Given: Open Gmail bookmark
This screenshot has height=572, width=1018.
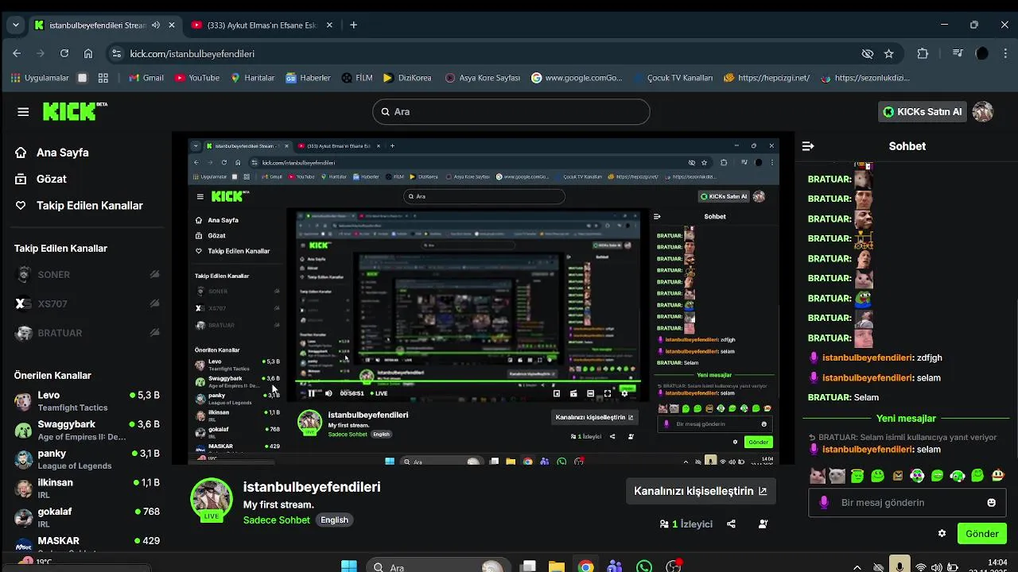Looking at the screenshot, I should click(x=146, y=78).
